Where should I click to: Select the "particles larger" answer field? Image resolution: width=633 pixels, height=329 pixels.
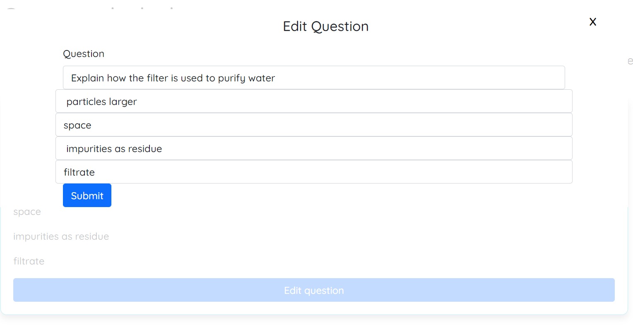[314, 101]
